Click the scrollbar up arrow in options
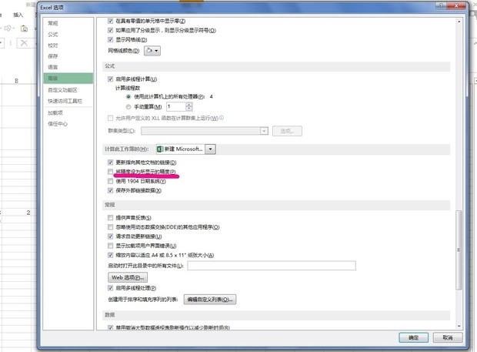 click(x=459, y=22)
